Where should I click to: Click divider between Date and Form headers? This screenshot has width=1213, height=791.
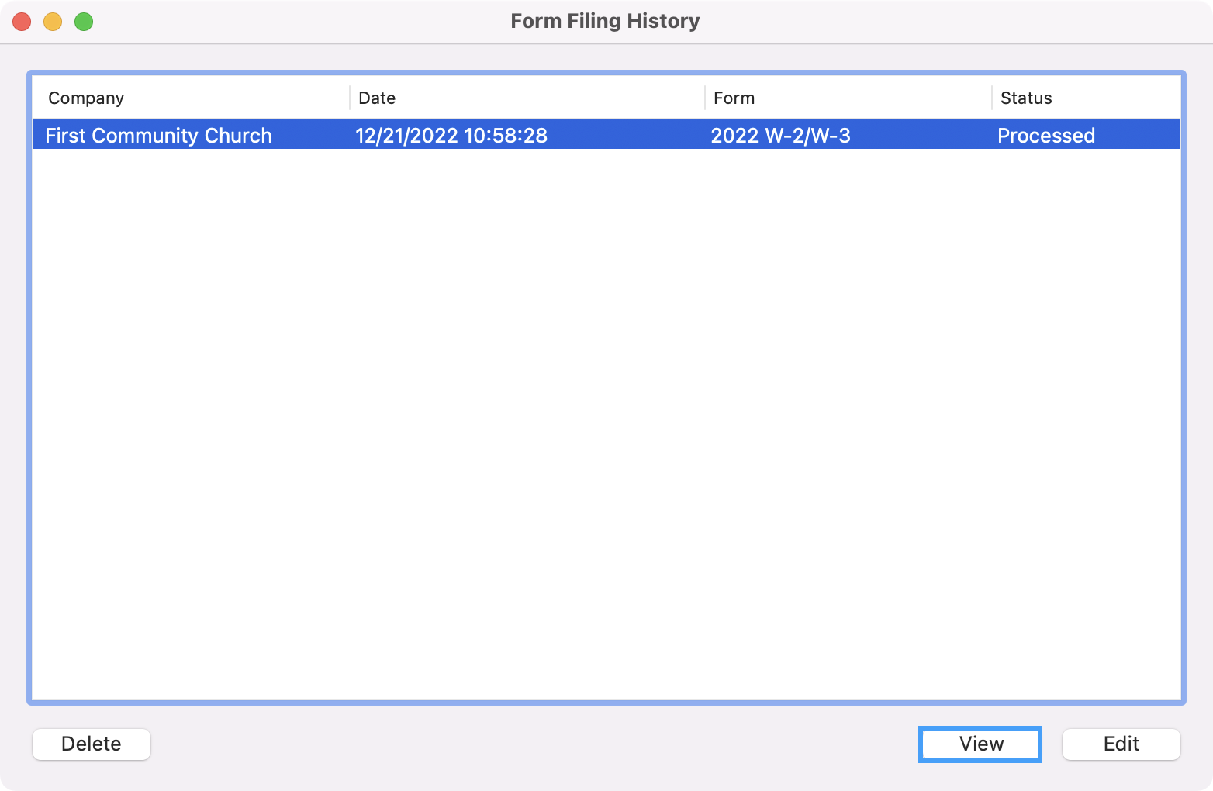(x=705, y=98)
